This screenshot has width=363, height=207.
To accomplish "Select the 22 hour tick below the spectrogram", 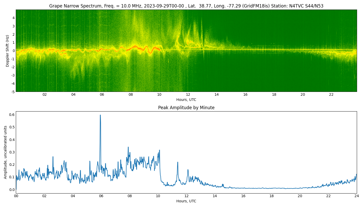I will coord(331,95).
